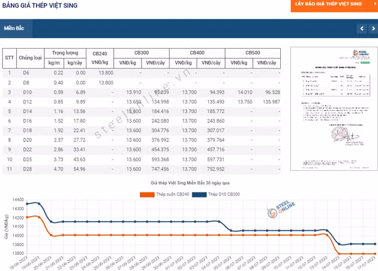This screenshot has width=378, height=271.
Task: Open the price sheet document thumbnail
Action: tap(334, 109)
